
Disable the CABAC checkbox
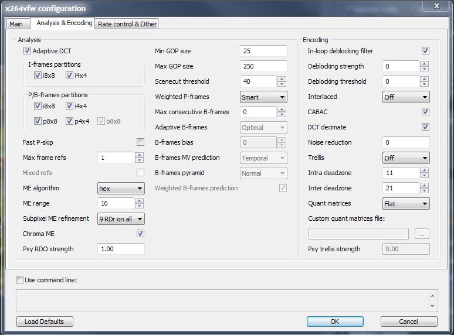425,112
